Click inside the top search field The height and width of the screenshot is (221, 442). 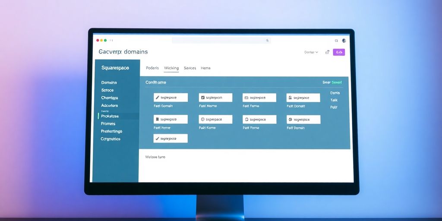tap(221, 41)
